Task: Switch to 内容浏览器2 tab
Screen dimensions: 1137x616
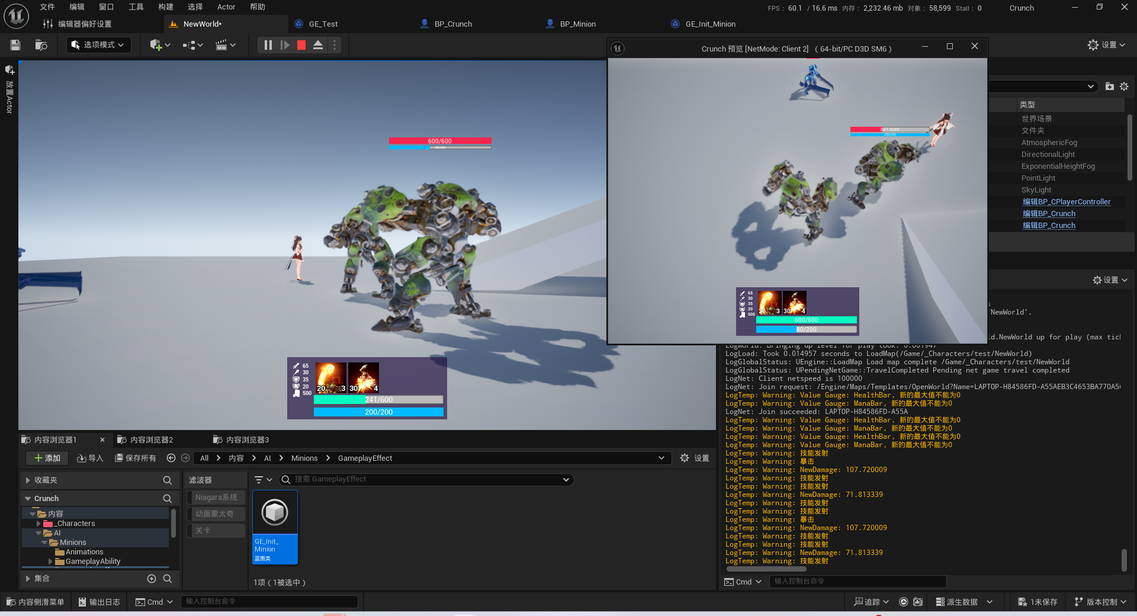Action: click(x=152, y=440)
